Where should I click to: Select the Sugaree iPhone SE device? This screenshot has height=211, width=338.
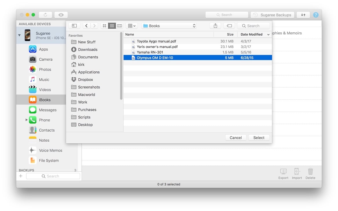41,35
